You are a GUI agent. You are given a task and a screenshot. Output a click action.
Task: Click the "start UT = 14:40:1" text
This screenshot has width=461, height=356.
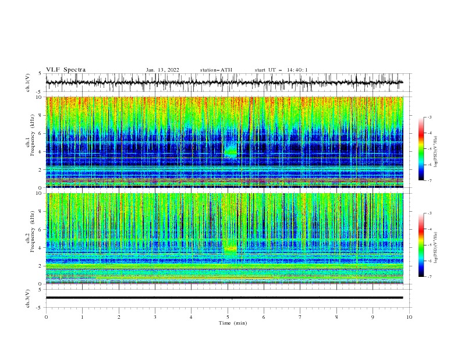tap(281, 70)
